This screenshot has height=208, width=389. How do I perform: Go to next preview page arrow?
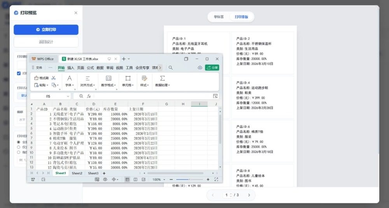coord(249,195)
